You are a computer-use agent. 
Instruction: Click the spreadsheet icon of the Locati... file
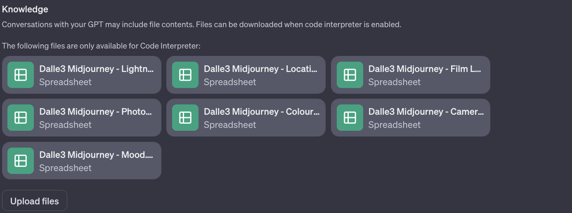(185, 75)
